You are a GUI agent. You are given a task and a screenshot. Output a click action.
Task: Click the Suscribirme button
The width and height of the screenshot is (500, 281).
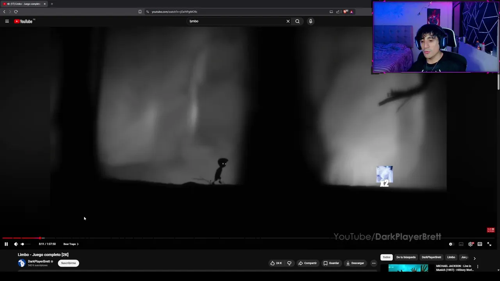68,263
